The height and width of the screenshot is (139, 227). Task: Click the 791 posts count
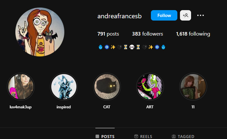click(108, 34)
